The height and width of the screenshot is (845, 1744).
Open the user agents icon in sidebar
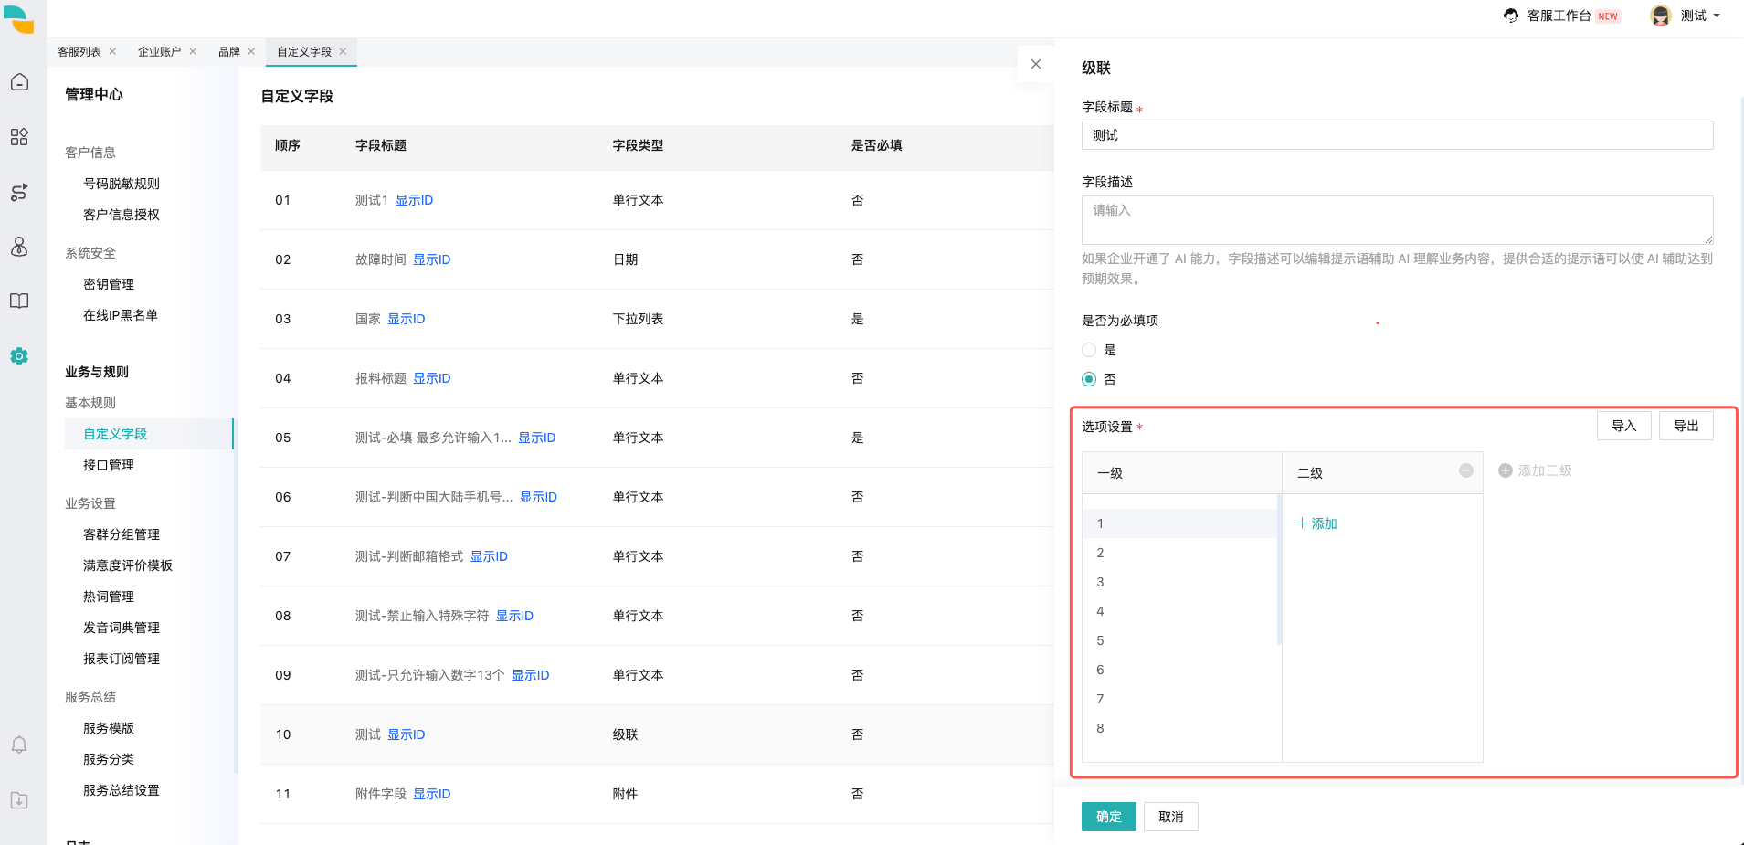tap(19, 247)
